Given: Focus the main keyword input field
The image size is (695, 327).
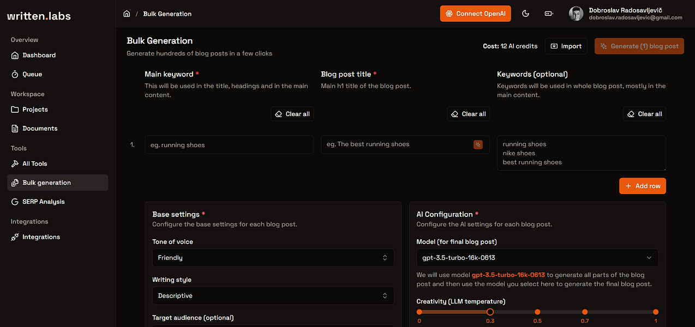Looking at the screenshot, I should (229, 145).
